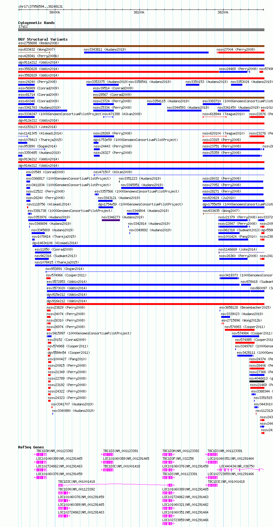This screenshot has width=273, height=527.
Task: Click esv28567 (Conrad2009) label
Action: tap(112, 95)
